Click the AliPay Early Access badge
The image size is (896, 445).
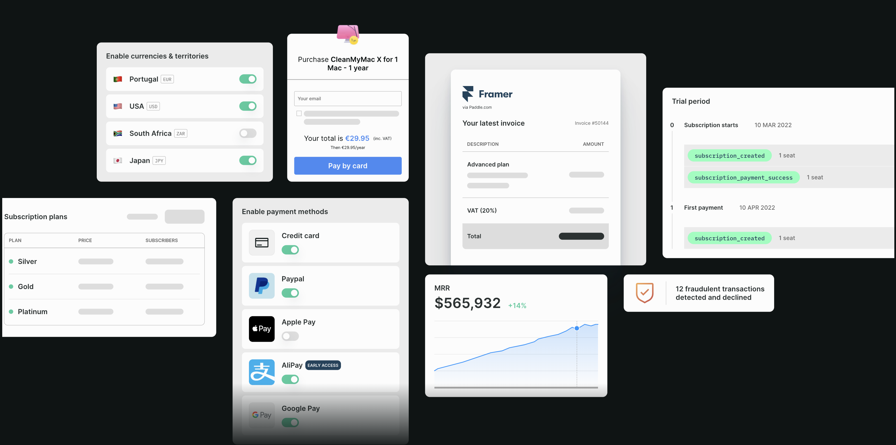point(322,365)
